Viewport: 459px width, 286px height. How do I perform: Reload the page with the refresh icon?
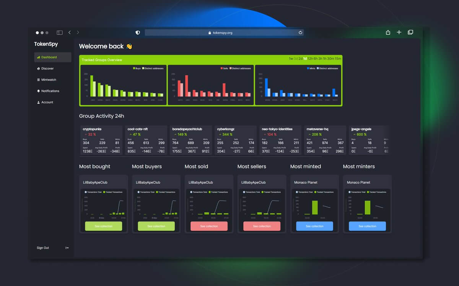point(300,33)
